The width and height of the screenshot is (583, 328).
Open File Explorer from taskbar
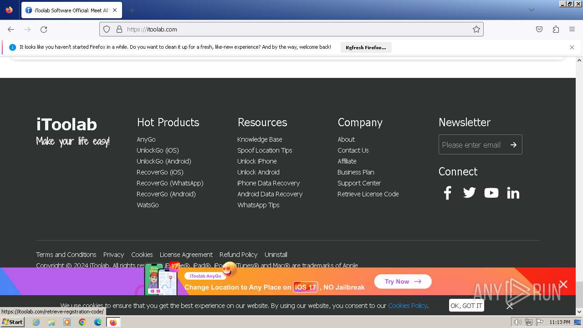[x=51, y=322]
